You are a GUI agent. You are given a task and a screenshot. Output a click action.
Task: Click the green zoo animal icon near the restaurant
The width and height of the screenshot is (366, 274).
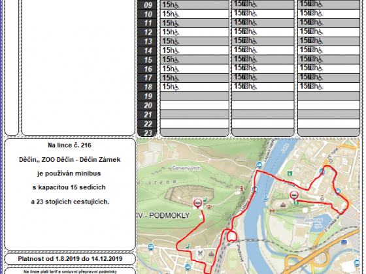[188, 247]
